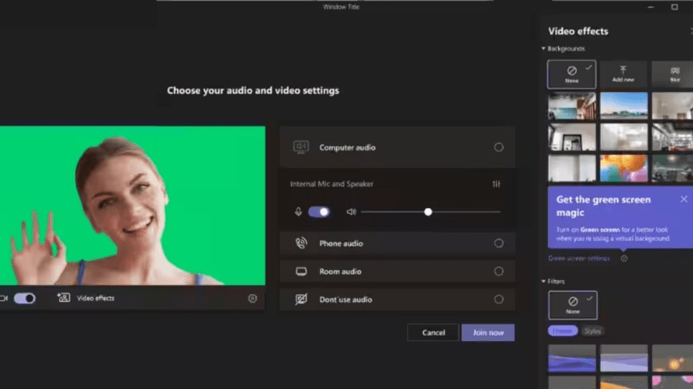Apply the Blur background effect
693x389 pixels.
pyautogui.click(x=672, y=74)
